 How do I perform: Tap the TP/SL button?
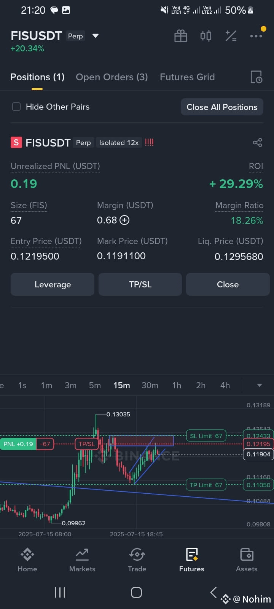pyautogui.click(x=140, y=284)
